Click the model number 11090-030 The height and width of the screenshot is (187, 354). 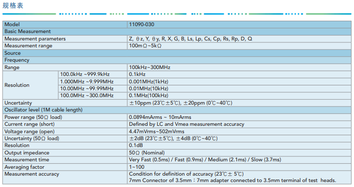tap(142, 24)
